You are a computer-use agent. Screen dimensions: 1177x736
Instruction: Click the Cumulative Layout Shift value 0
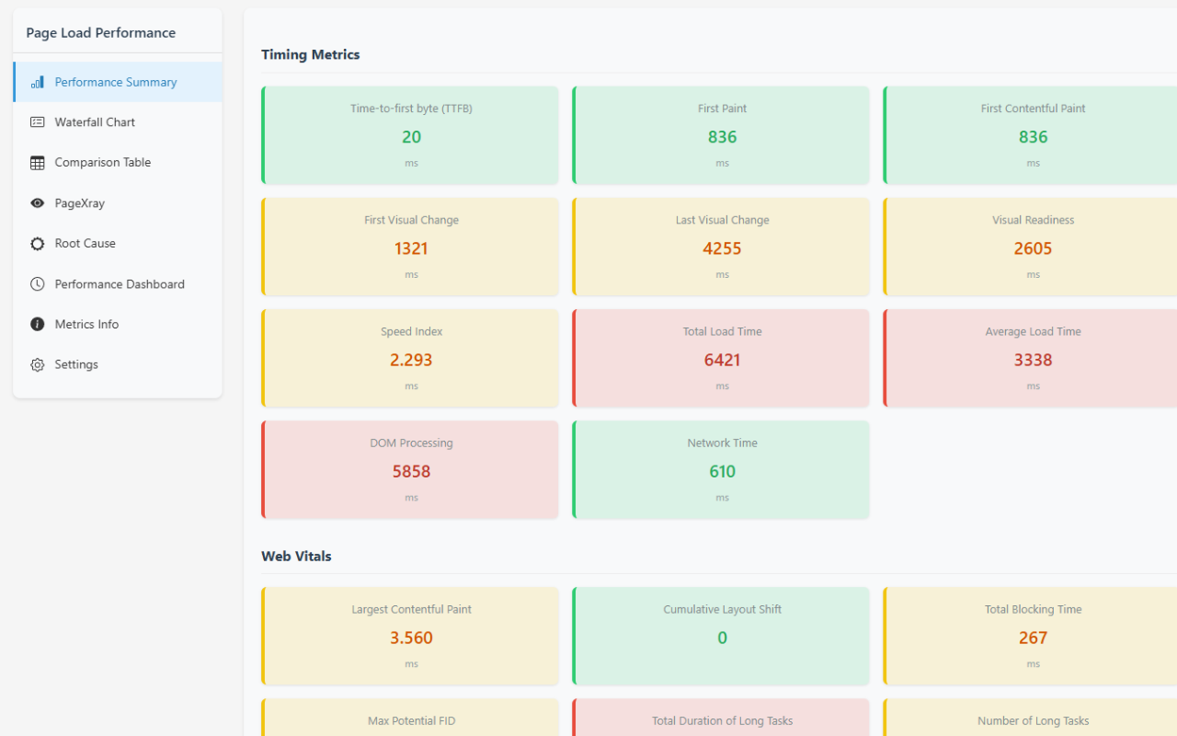[x=722, y=638]
